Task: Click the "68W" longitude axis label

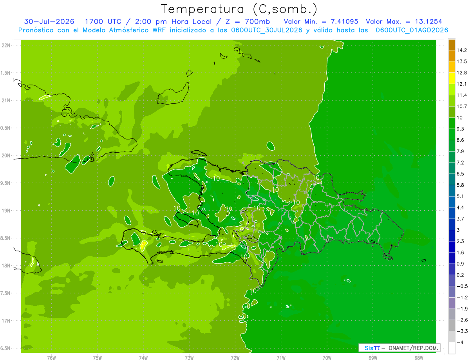Action: pos(419,358)
